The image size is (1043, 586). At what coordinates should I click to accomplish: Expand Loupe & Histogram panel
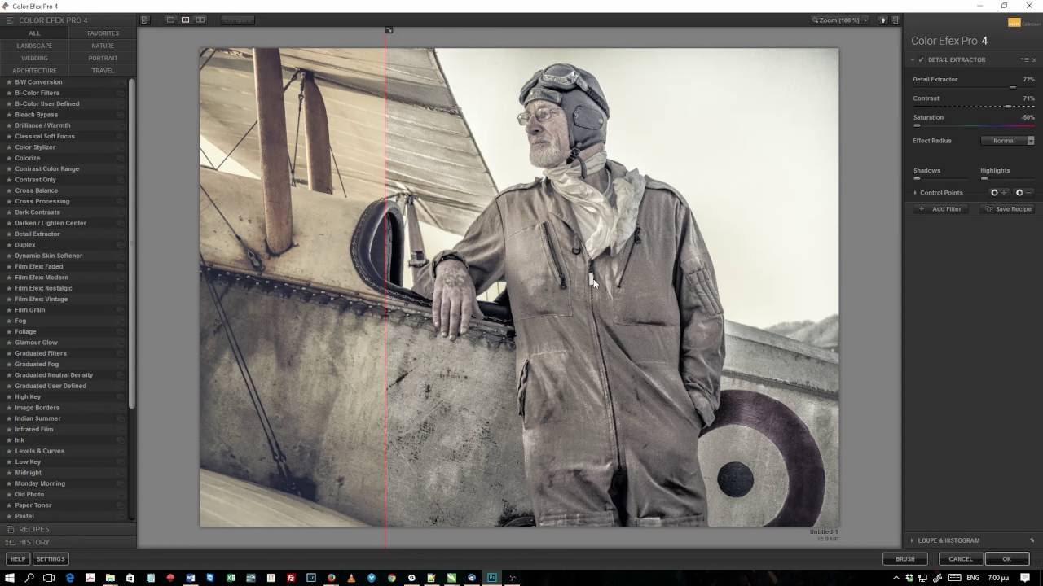pyautogui.click(x=913, y=540)
